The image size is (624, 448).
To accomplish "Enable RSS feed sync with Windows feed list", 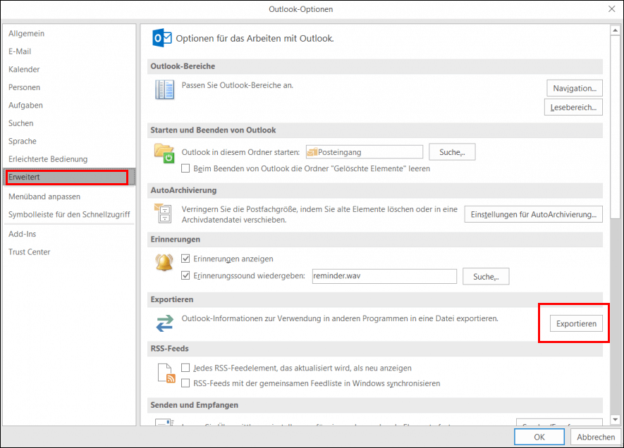I will pyautogui.click(x=185, y=383).
